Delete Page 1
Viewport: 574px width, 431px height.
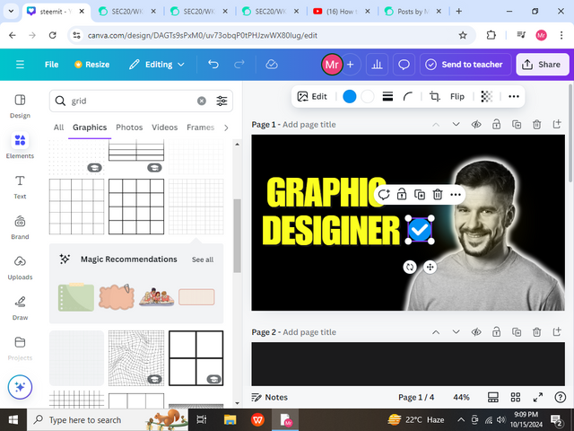point(536,125)
